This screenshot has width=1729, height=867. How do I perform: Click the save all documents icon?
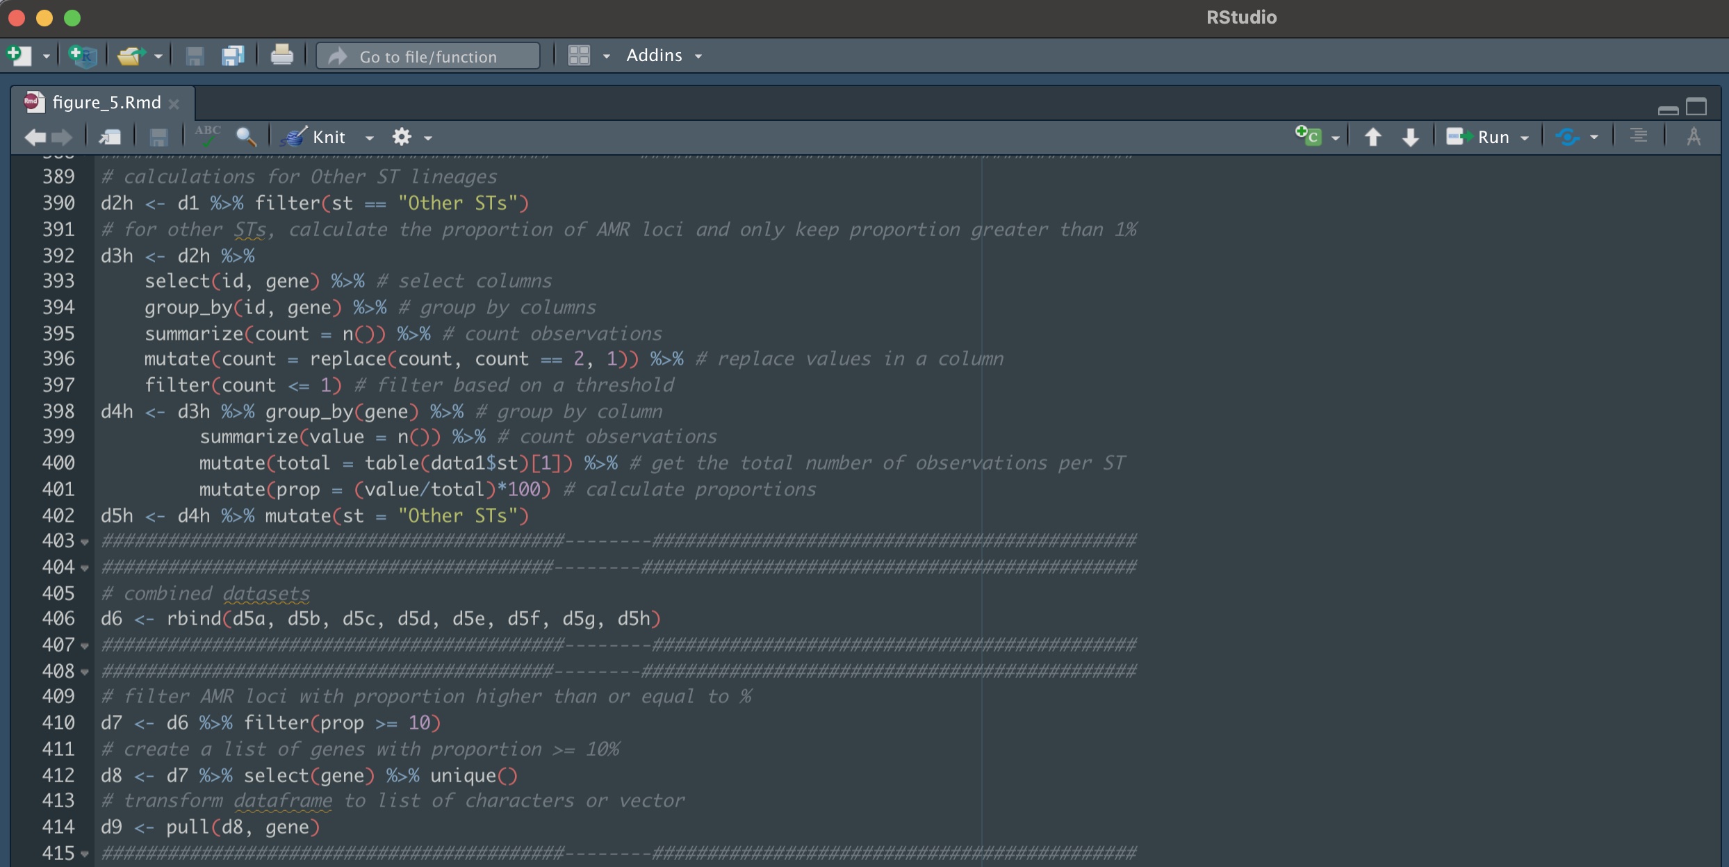coord(233,56)
